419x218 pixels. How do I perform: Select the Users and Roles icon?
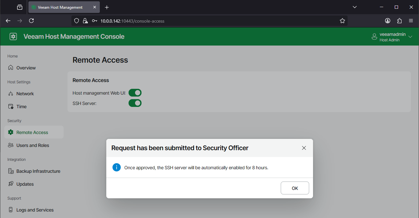point(11,145)
